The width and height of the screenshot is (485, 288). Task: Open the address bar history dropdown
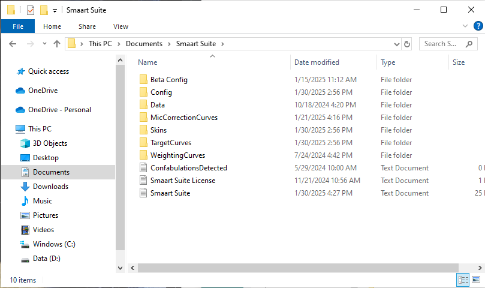pos(397,44)
